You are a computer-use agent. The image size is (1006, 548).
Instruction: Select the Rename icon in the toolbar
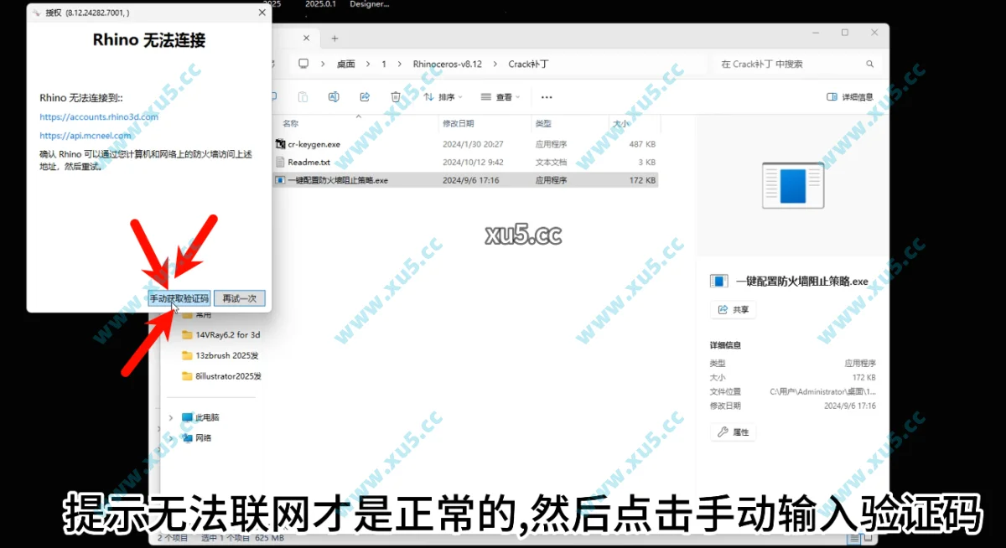[x=334, y=96]
